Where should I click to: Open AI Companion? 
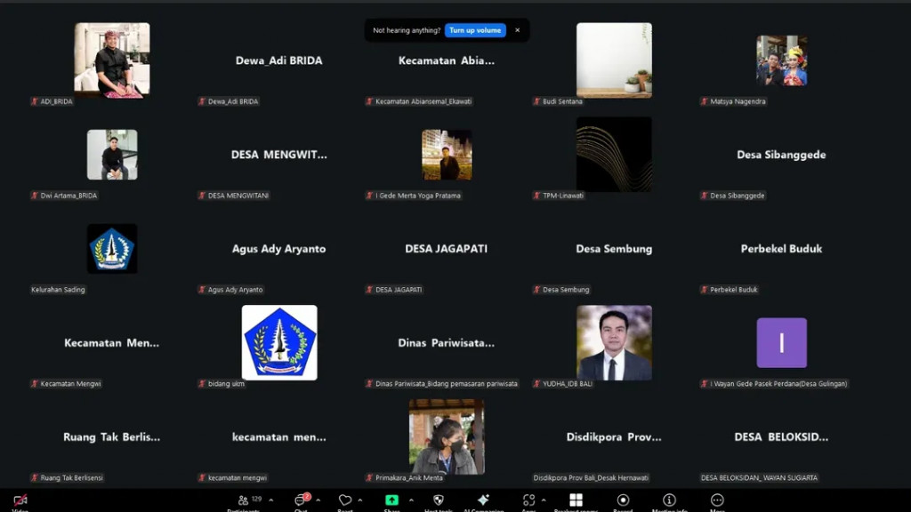[x=483, y=501]
